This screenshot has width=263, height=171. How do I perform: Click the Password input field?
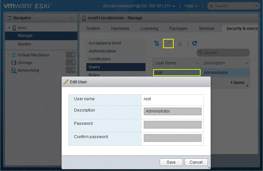172,125
